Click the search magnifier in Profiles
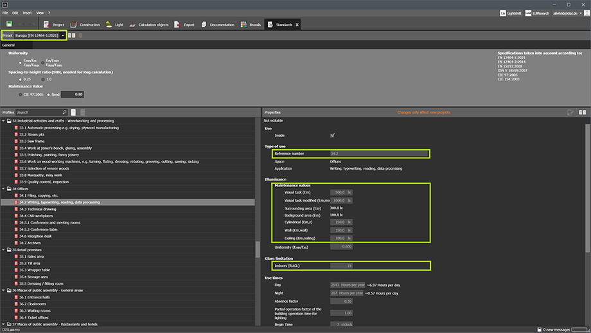Viewport: 591px width, 333px height. 64,113
